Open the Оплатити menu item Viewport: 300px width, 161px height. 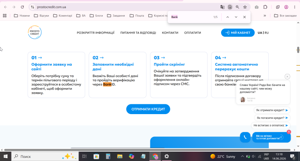tap(193, 33)
